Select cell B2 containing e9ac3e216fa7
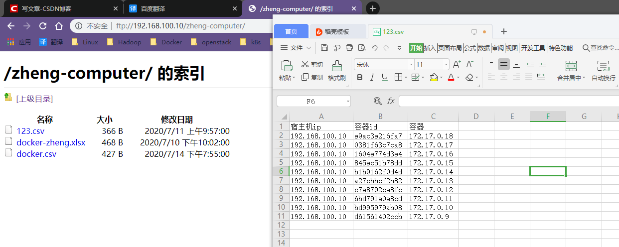619x247 pixels. click(x=380, y=136)
